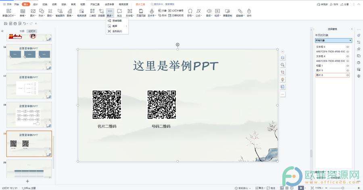Image resolution: width=363 pixels, height=190 pixels.
Task: Select the slide 17 thumbnail
Action: tap(29, 85)
